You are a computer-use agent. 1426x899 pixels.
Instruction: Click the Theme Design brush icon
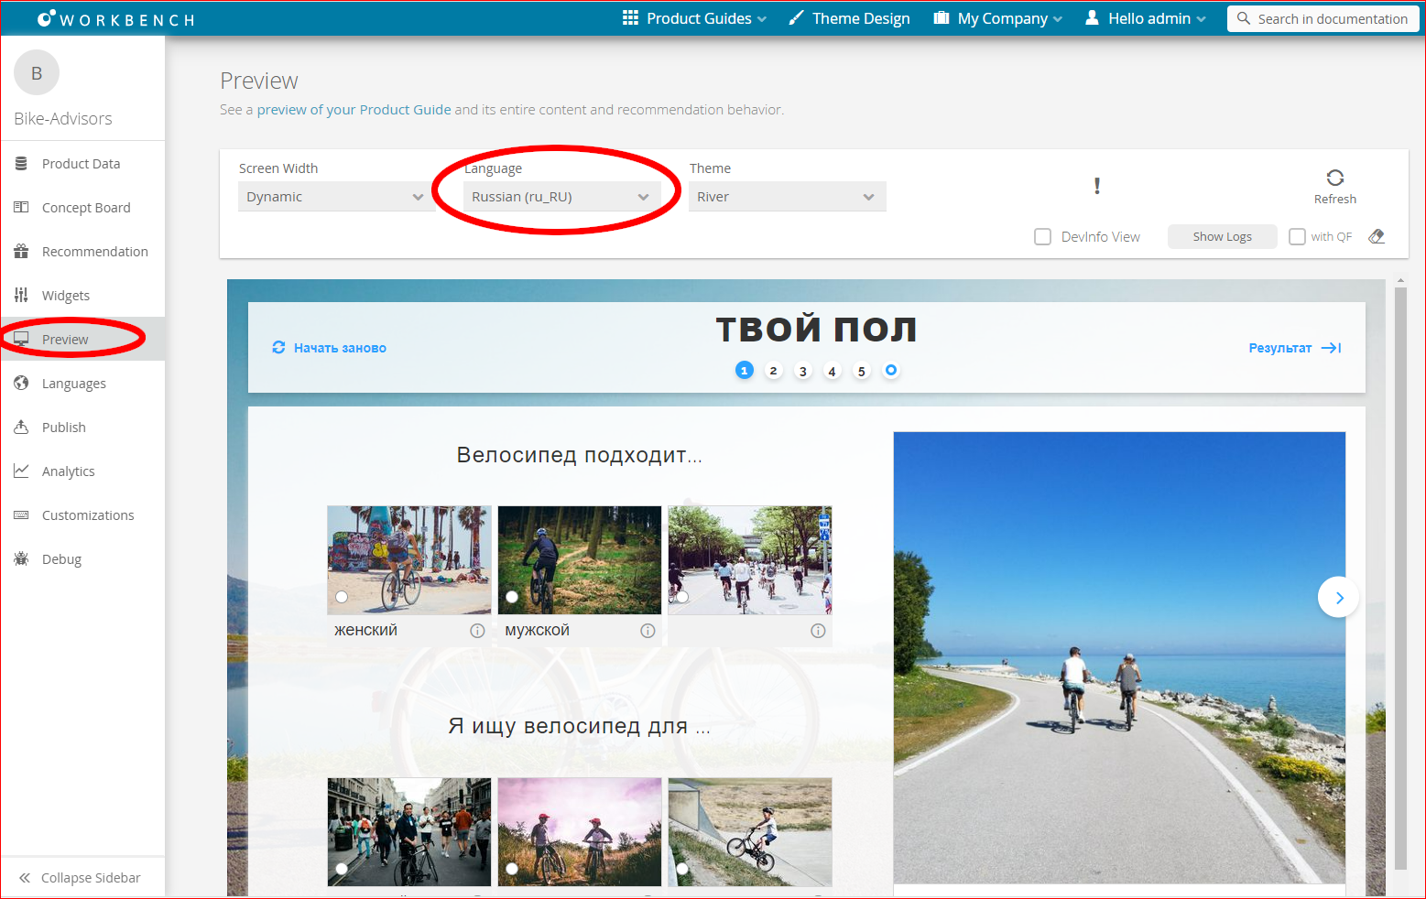(x=796, y=18)
